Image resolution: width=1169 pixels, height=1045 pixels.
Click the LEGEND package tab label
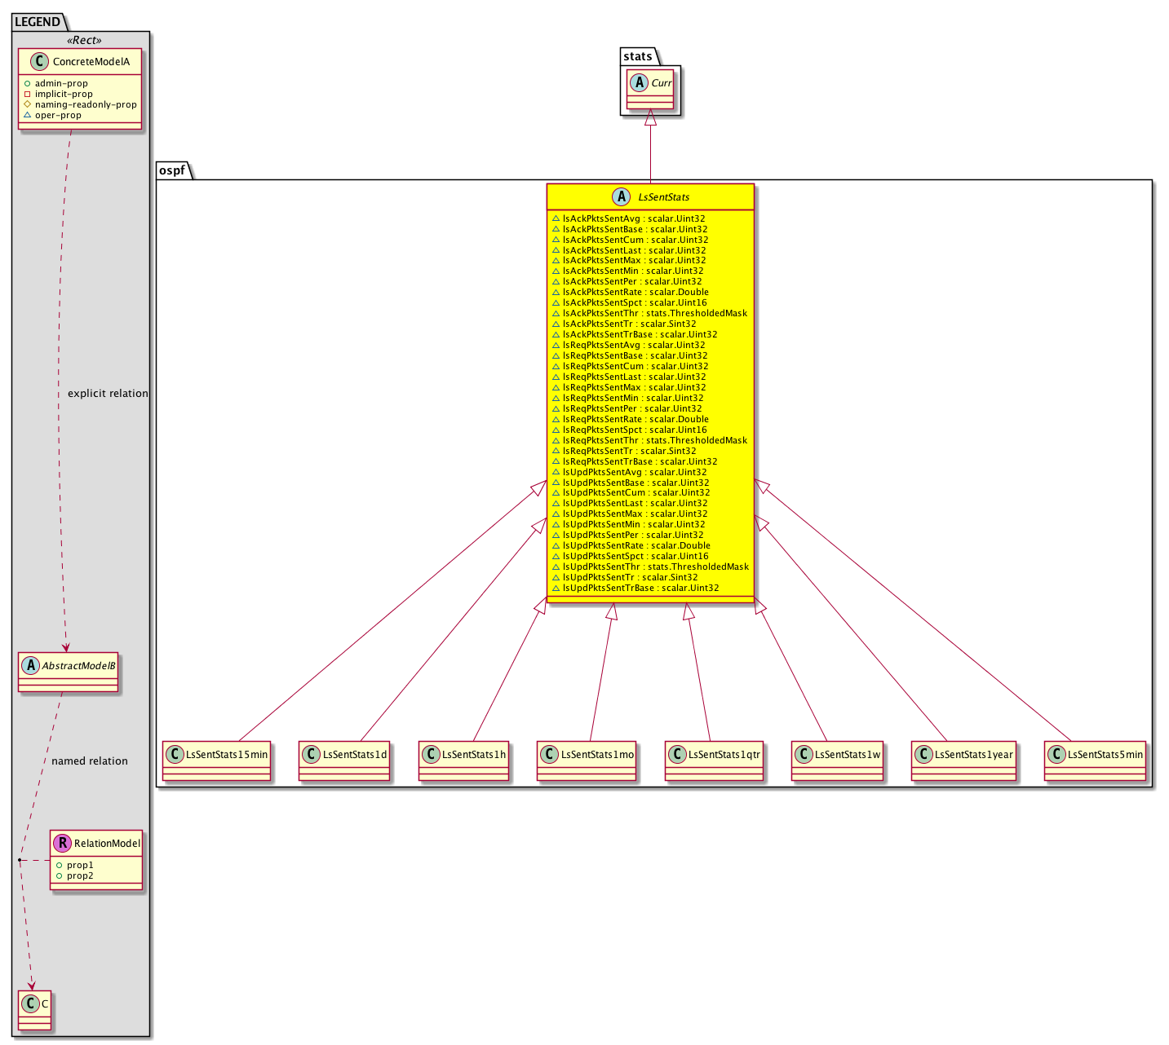coord(38,22)
